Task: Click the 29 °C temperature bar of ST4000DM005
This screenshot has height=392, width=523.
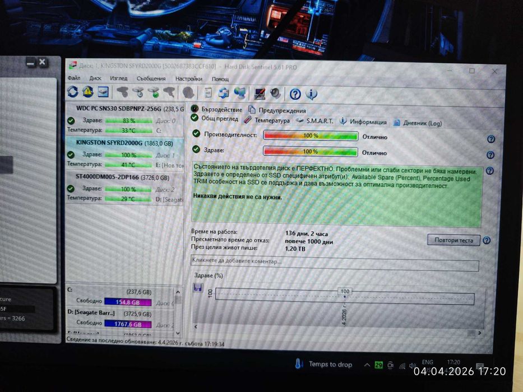Action: click(128, 199)
